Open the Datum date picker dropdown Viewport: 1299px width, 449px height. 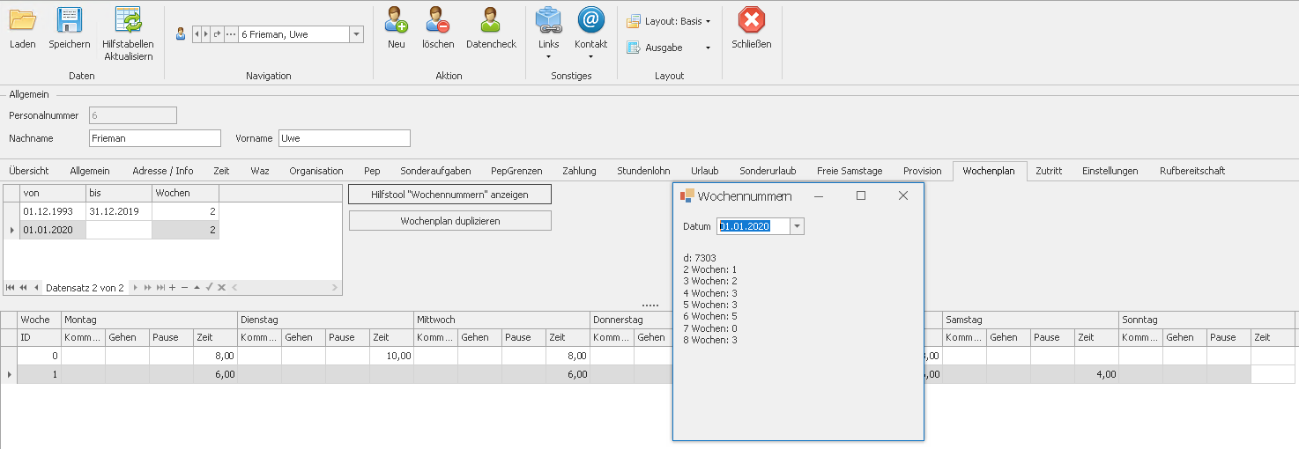(797, 226)
